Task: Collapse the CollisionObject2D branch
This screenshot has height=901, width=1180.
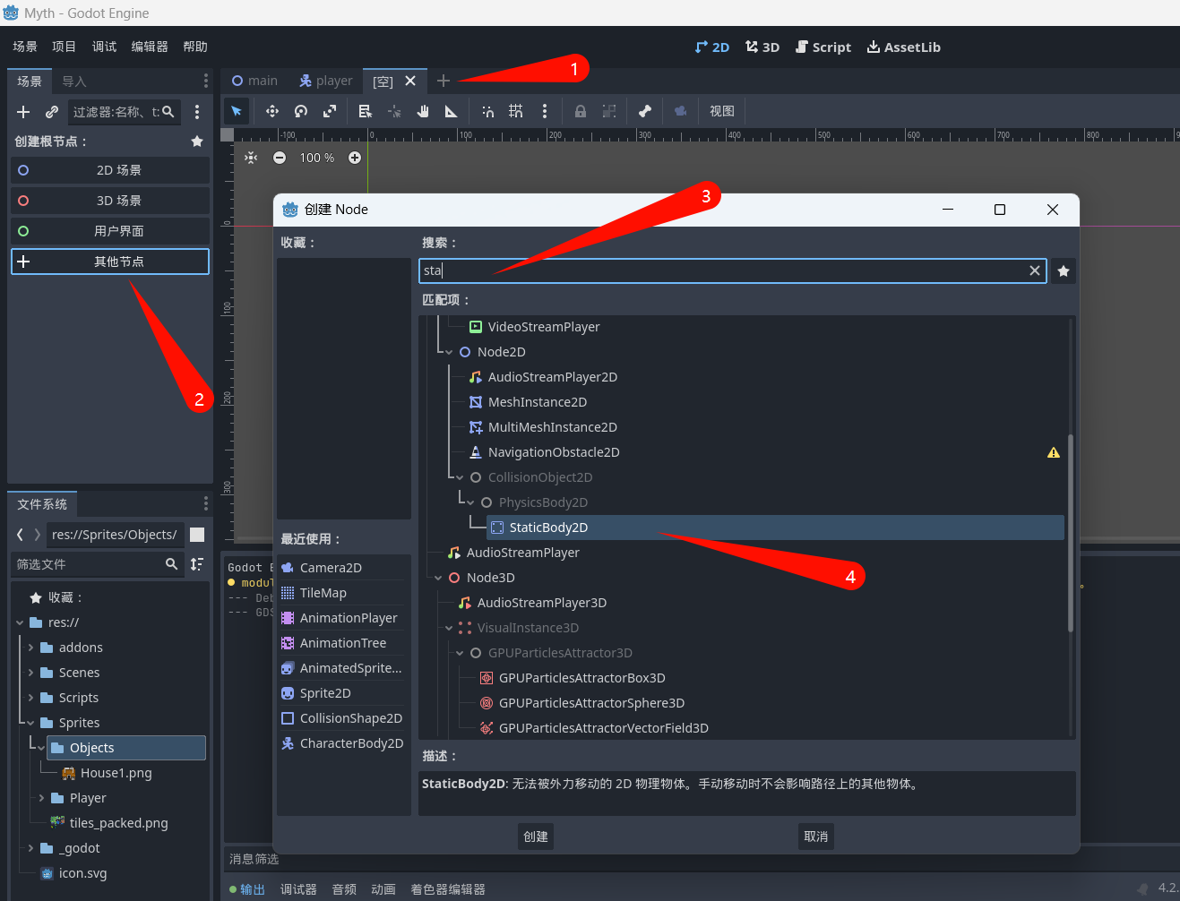Action: [460, 477]
